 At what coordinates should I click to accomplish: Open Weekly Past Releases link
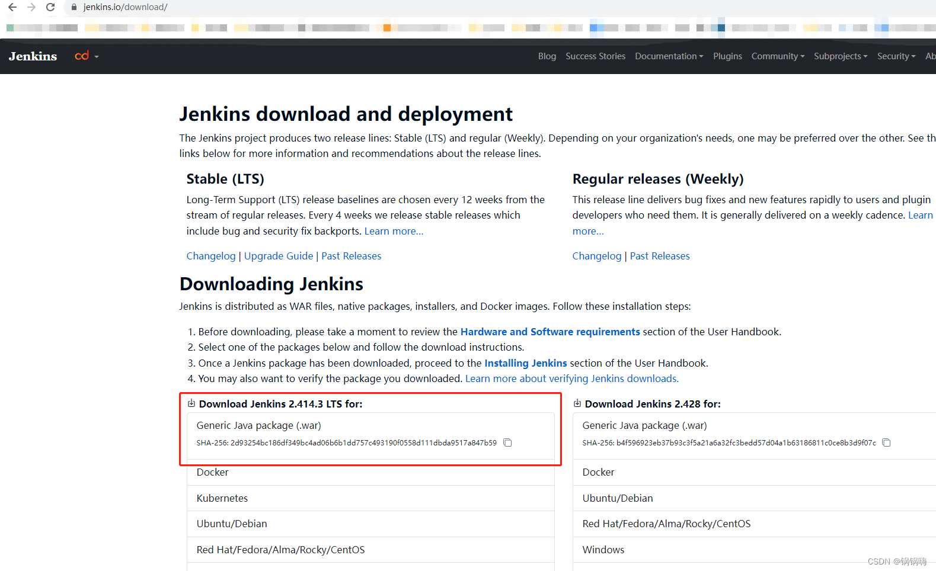(660, 256)
